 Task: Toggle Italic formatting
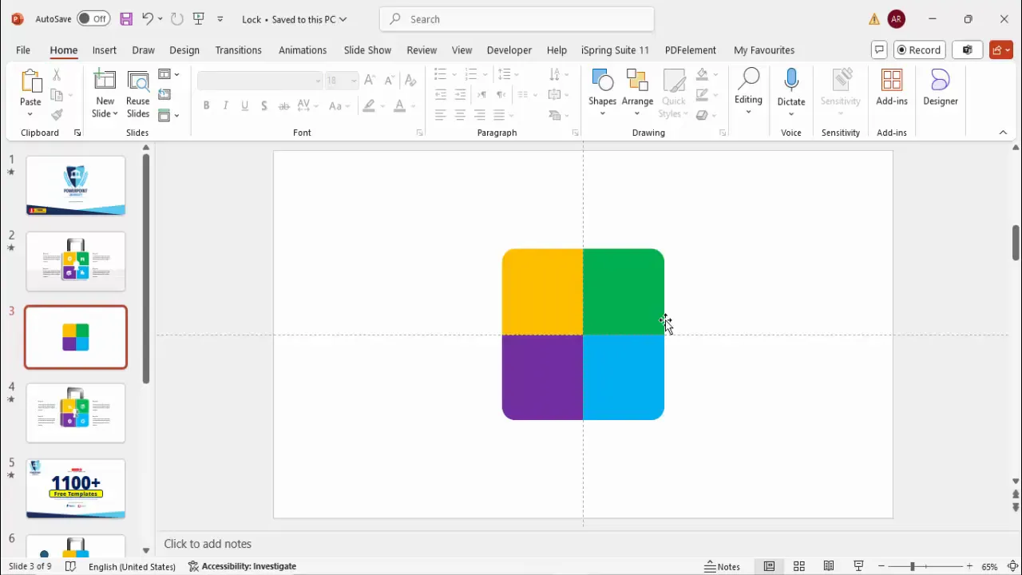[x=226, y=105]
